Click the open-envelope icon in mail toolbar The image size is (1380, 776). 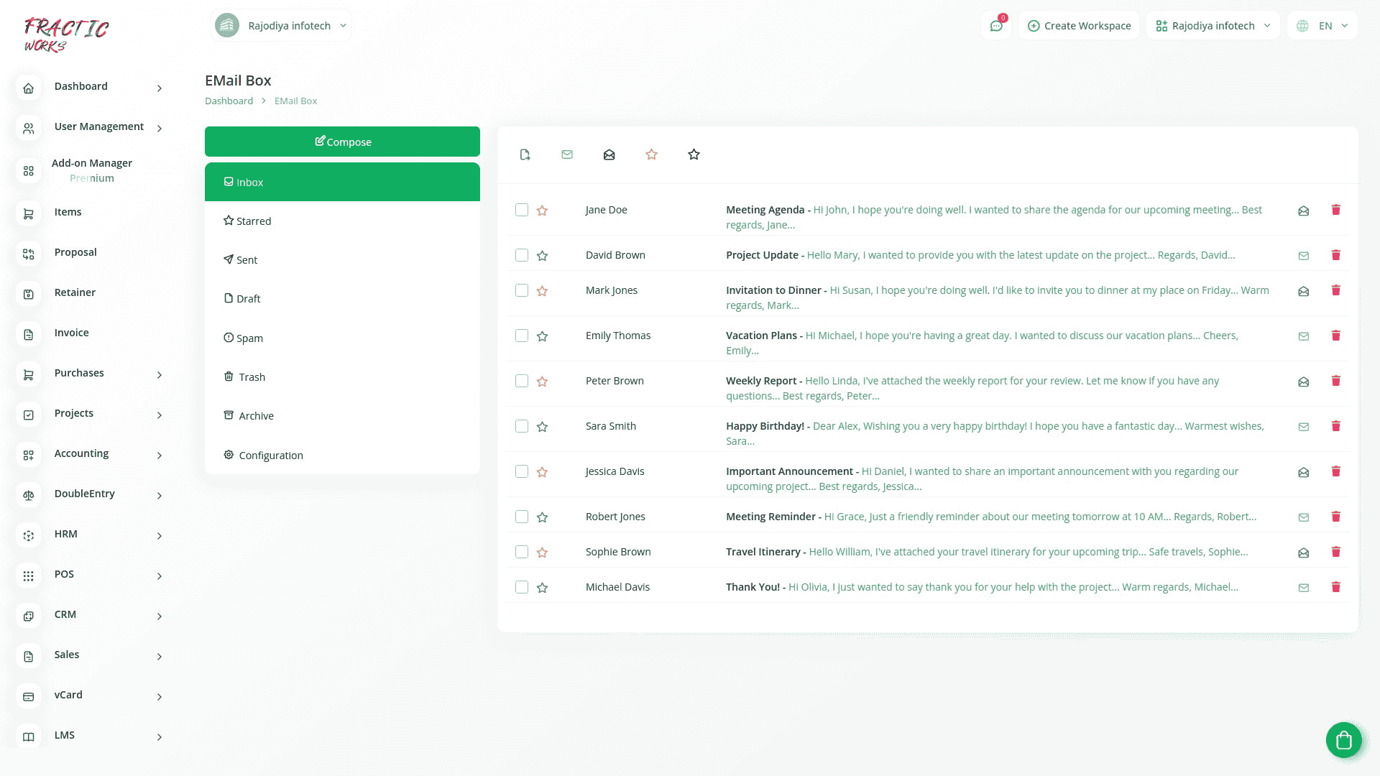coord(609,154)
